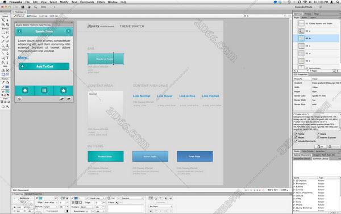Screen dimensions: 341x214
Task: Click the More... link in phone preview
Action: coord(23,58)
